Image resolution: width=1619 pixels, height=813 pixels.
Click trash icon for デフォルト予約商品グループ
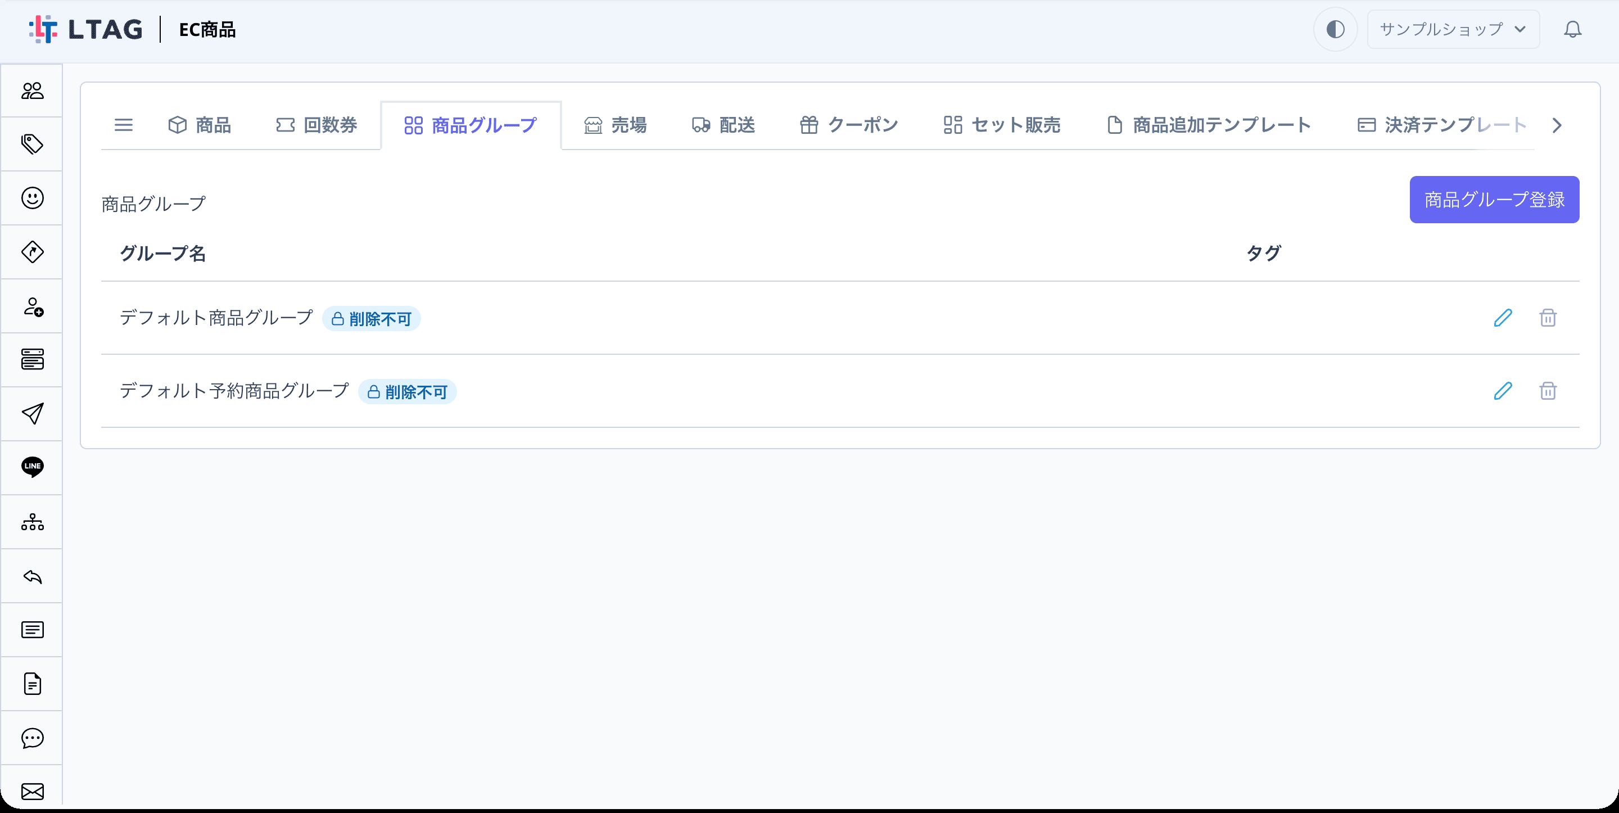point(1548,391)
